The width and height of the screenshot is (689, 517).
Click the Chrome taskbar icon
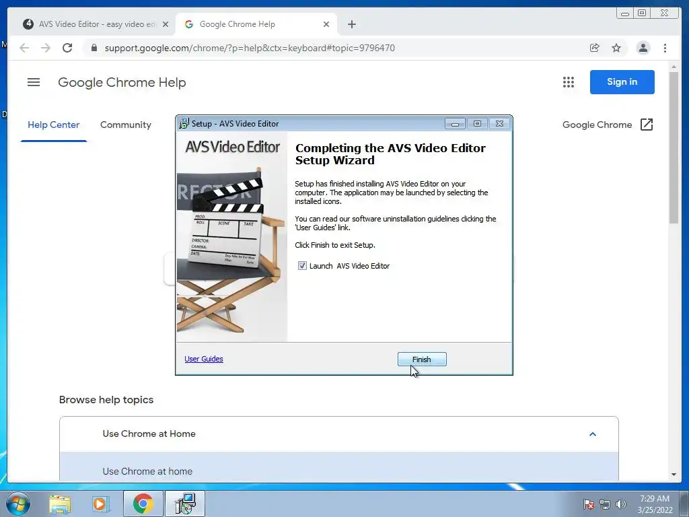[x=143, y=504]
